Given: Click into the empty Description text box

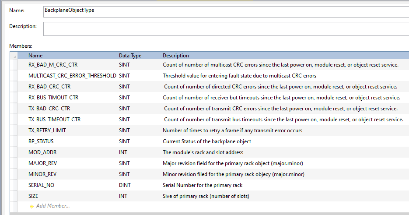Looking at the screenshot, I should [x=225, y=28].
